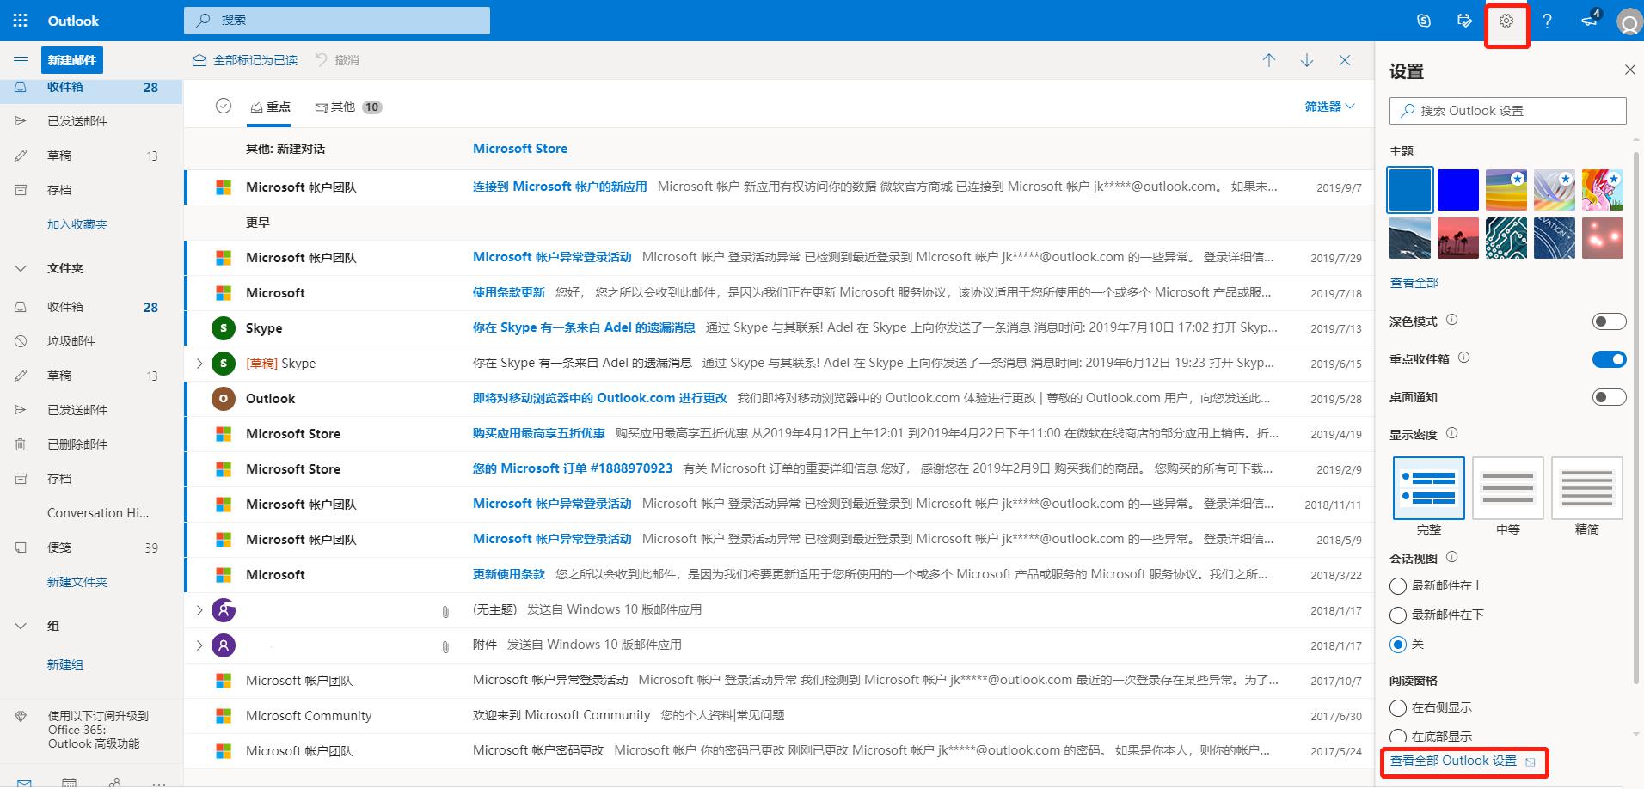The height and width of the screenshot is (789, 1644).
Task: Collapse the 组 groups section
Action: [21, 626]
